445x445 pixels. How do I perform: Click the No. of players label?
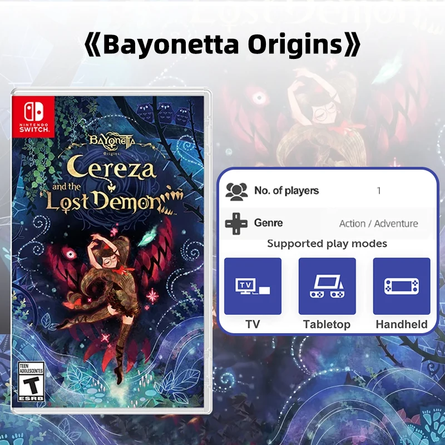[286, 191]
